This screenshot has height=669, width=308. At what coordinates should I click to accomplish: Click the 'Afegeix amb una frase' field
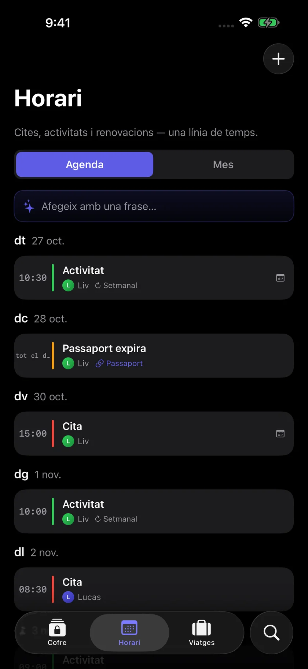pos(154,206)
